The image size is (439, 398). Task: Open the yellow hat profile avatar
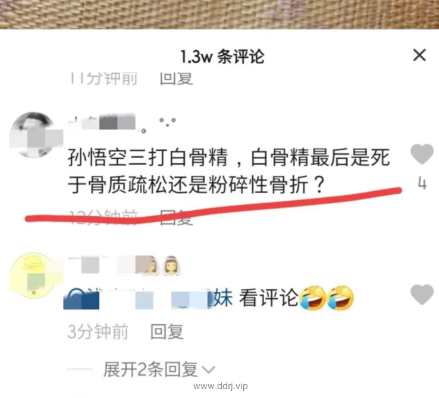33,276
